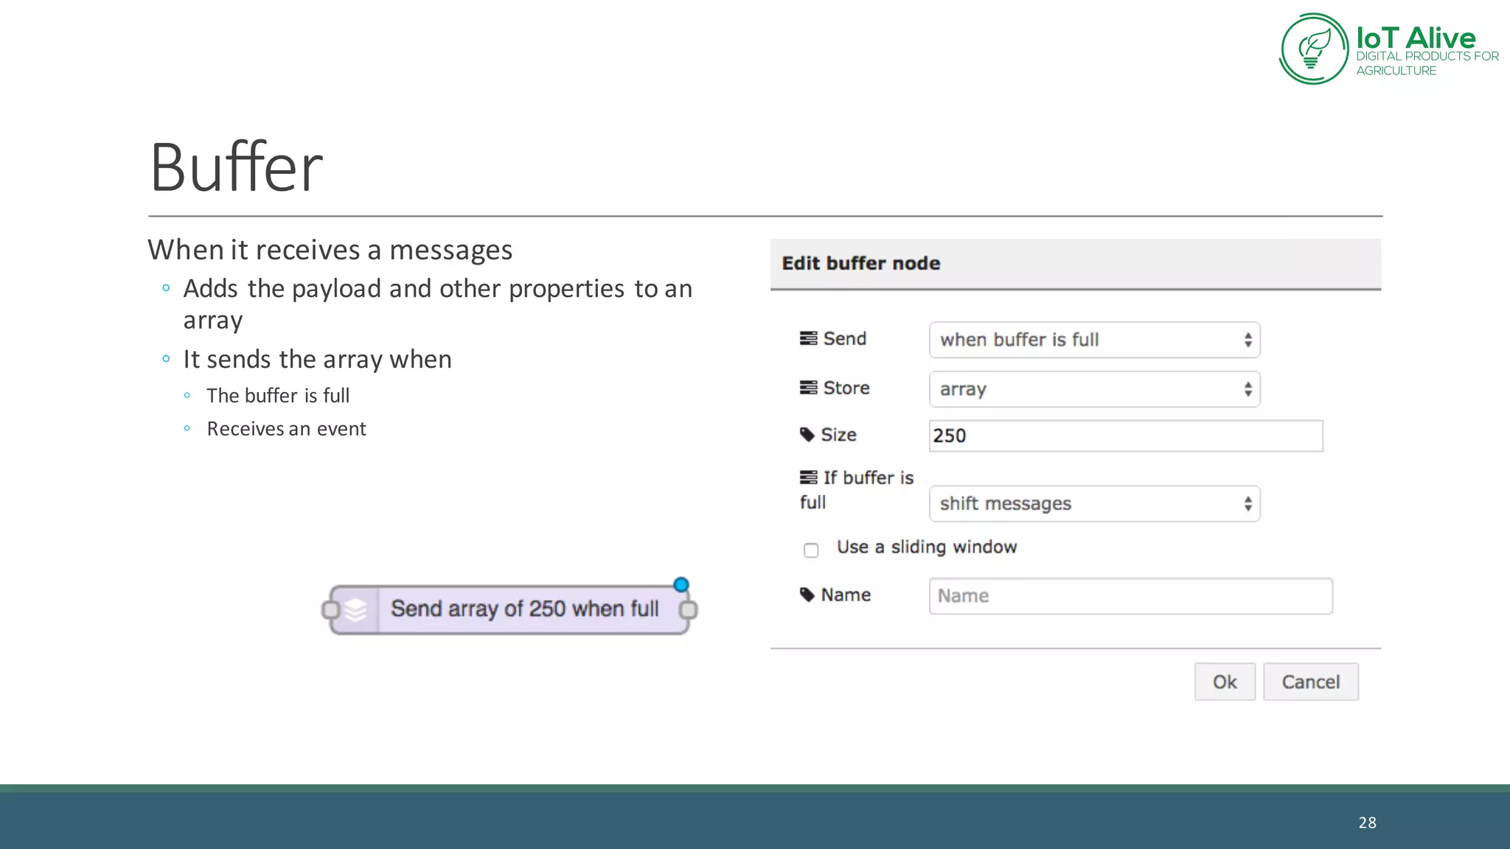Click the Send list icon
1510x849 pixels.
tap(808, 338)
